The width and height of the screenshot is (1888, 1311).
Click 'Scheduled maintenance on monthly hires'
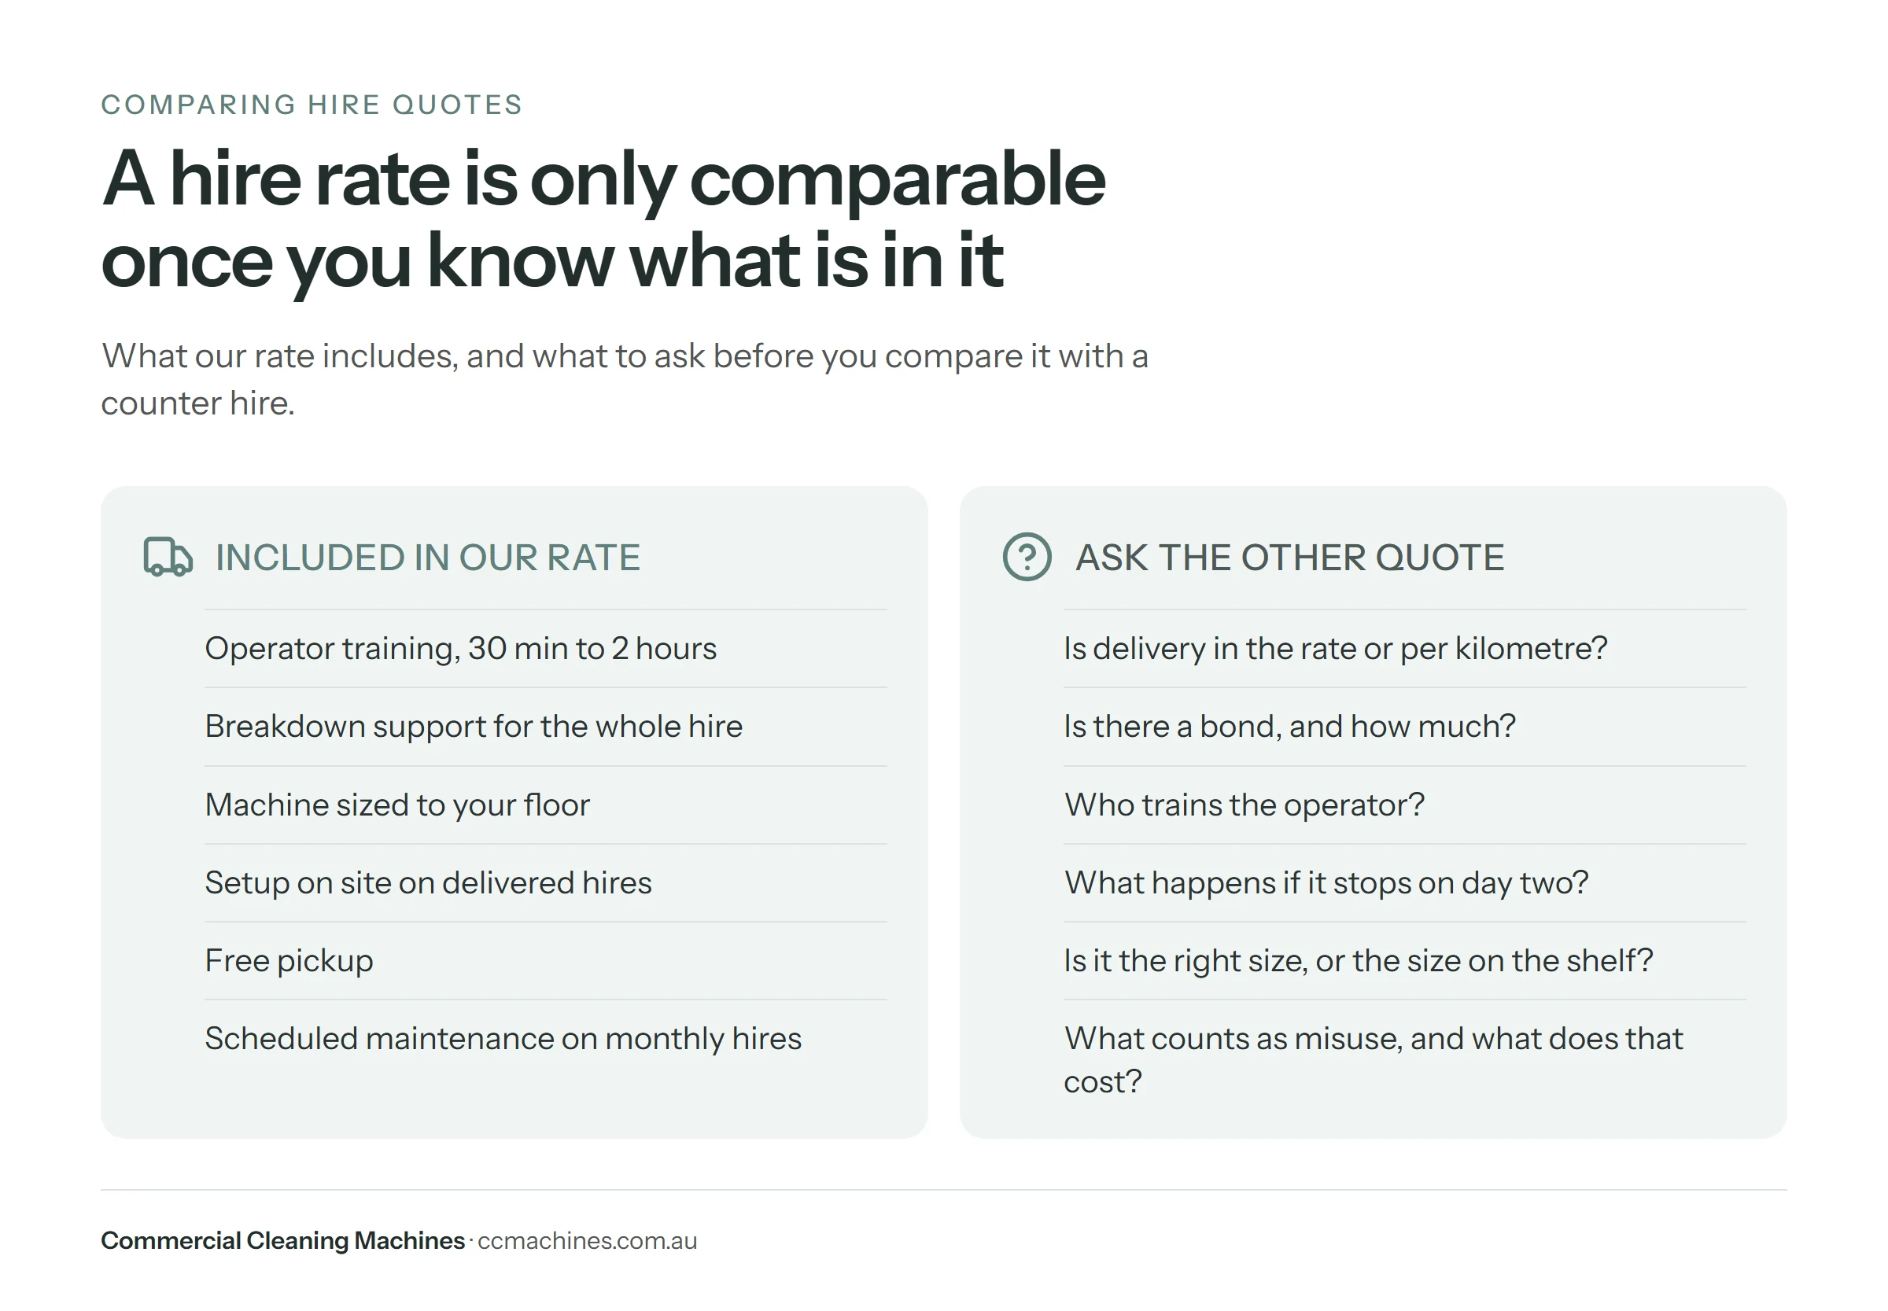click(503, 1039)
